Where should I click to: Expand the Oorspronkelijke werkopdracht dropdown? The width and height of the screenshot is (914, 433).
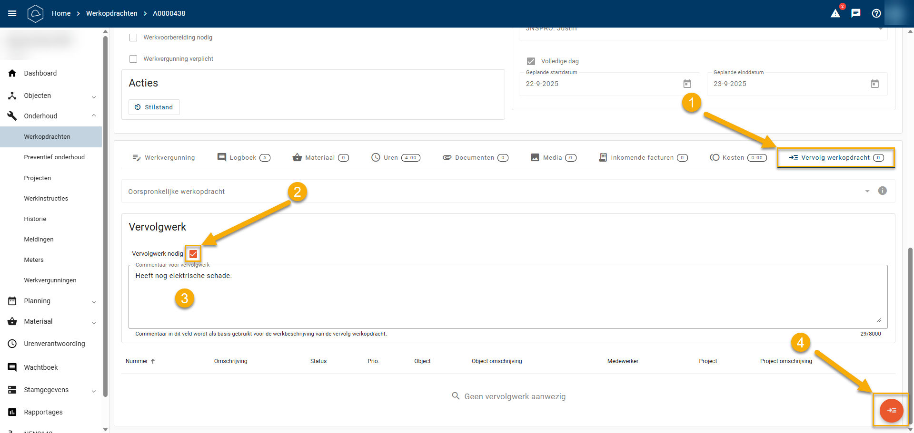(867, 191)
